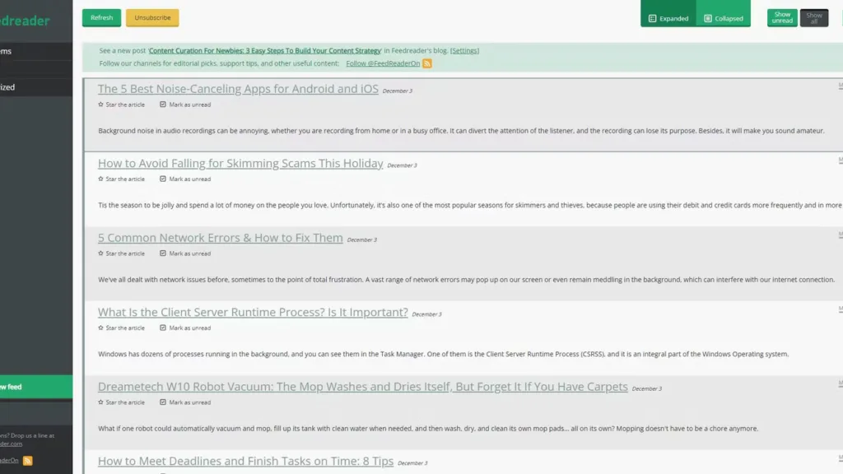Click the Collapsed view list icon
Viewport: 843px width, 474px height.
[x=707, y=18]
